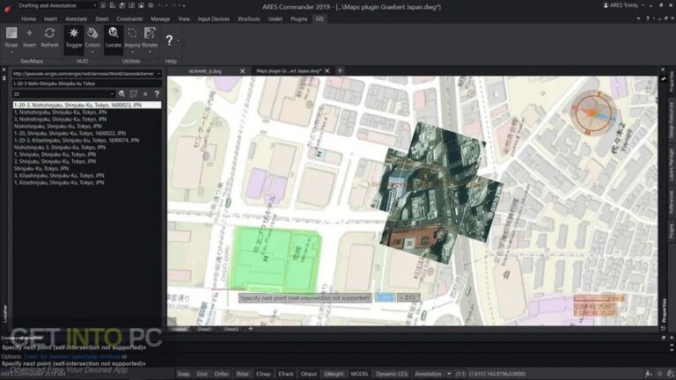This screenshot has height=380, width=676.
Task: Open the HUD Colors tool
Action: pos(92,38)
